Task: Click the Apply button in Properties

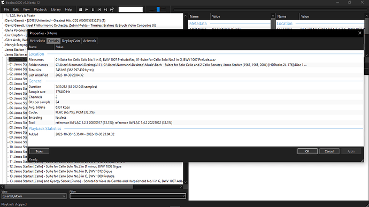Action: point(351,151)
